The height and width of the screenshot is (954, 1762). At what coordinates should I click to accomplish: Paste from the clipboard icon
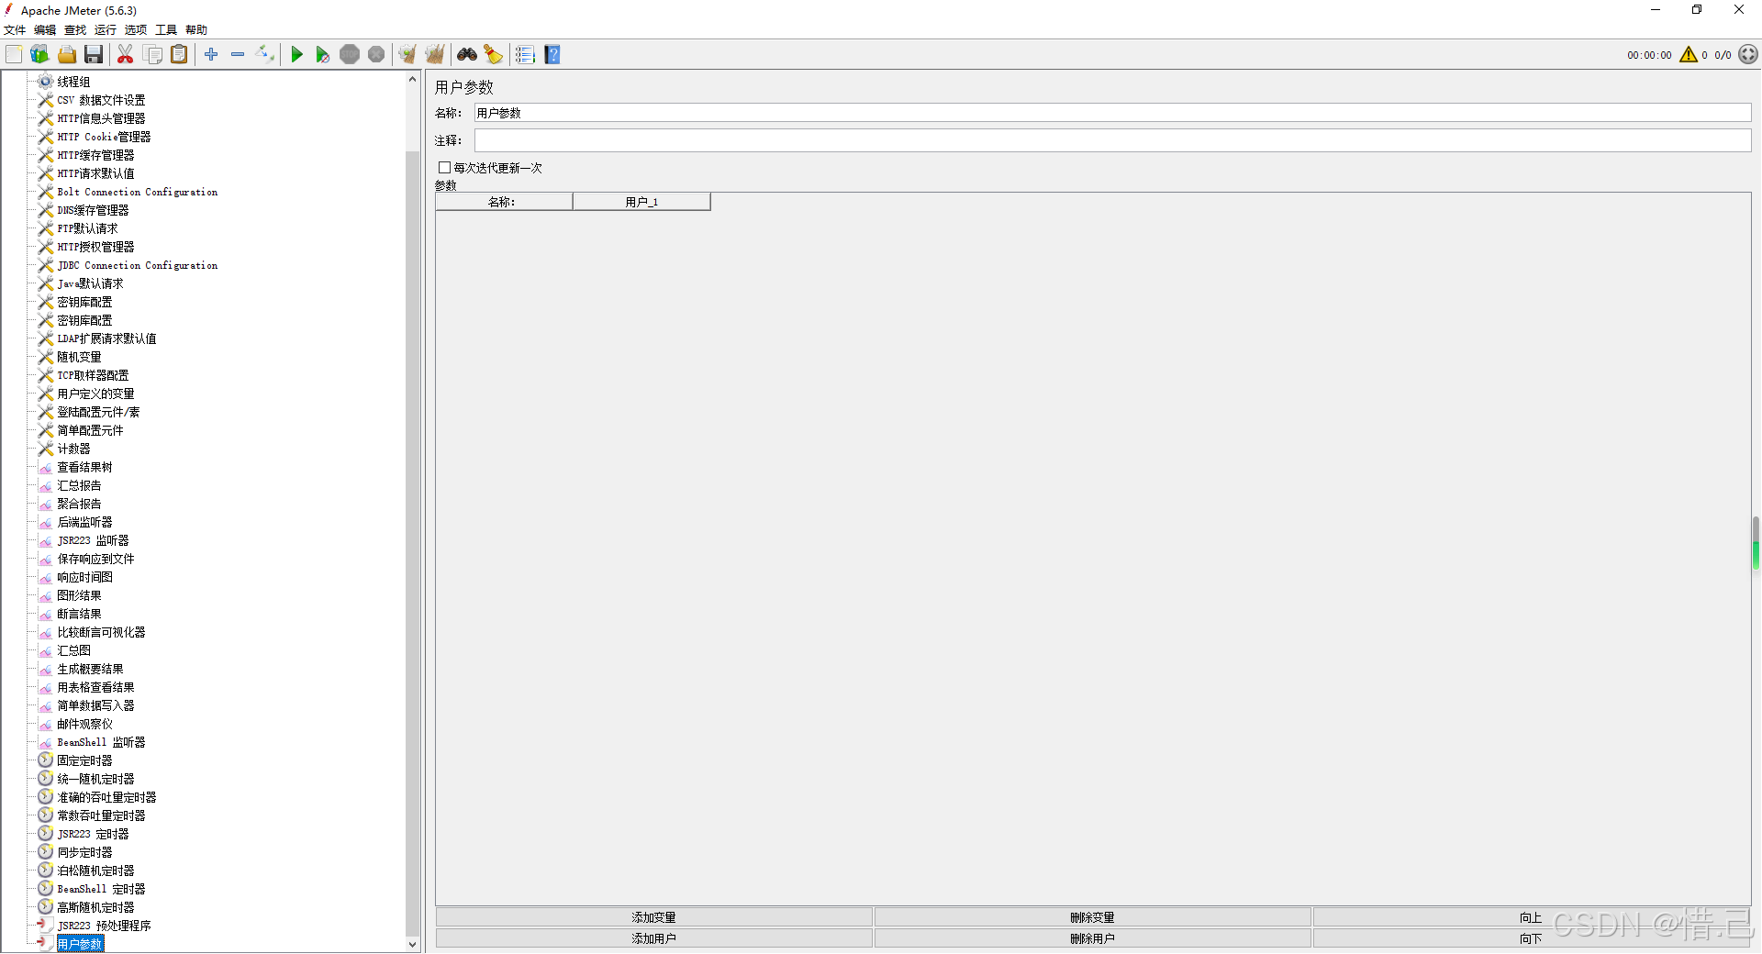[x=180, y=55]
